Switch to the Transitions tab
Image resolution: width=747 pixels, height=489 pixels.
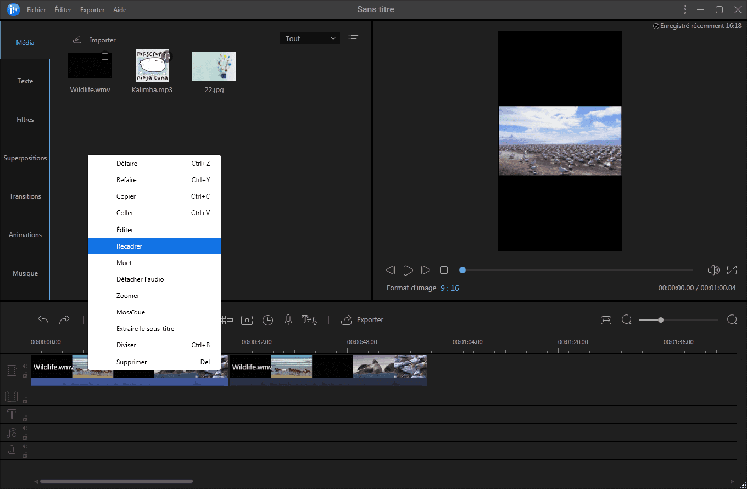click(25, 196)
